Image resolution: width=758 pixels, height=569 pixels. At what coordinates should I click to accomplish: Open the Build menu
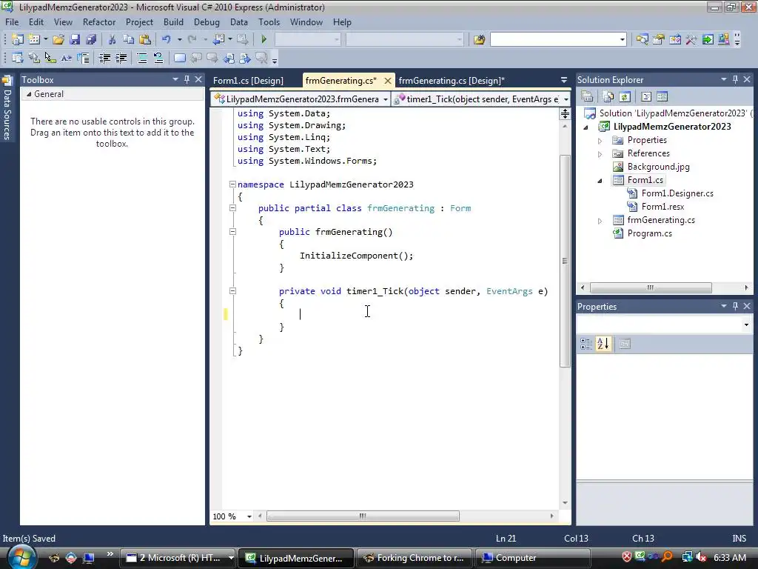point(173,22)
